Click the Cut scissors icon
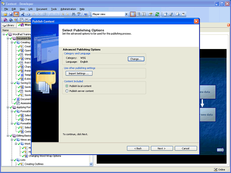The image size is (231, 173). click(x=23, y=14)
